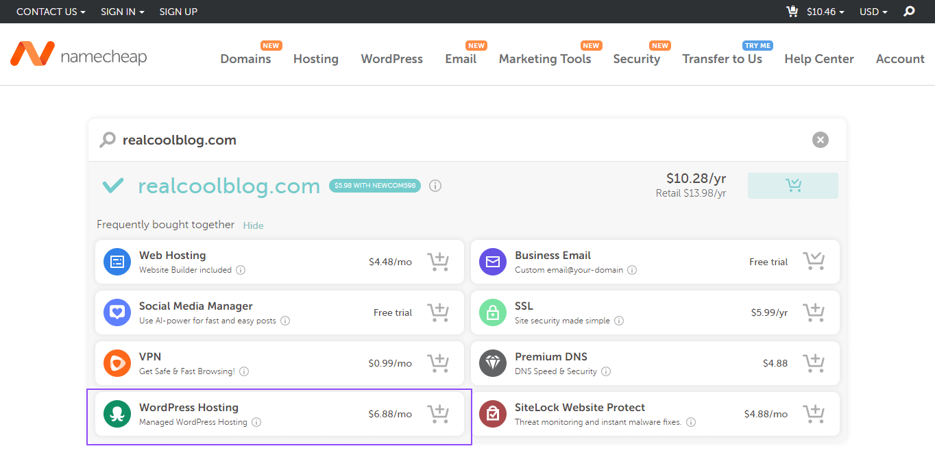This screenshot has width=935, height=455.
Task: Click the $5.99/yr SSL price
Action: (769, 312)
